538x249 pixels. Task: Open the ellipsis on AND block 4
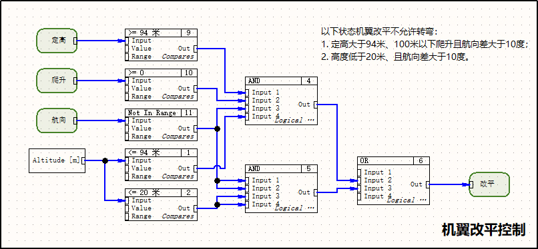(311, 121)
